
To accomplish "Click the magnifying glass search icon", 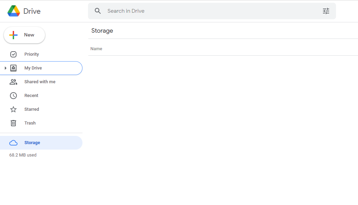I will click(x=98, y=11).
